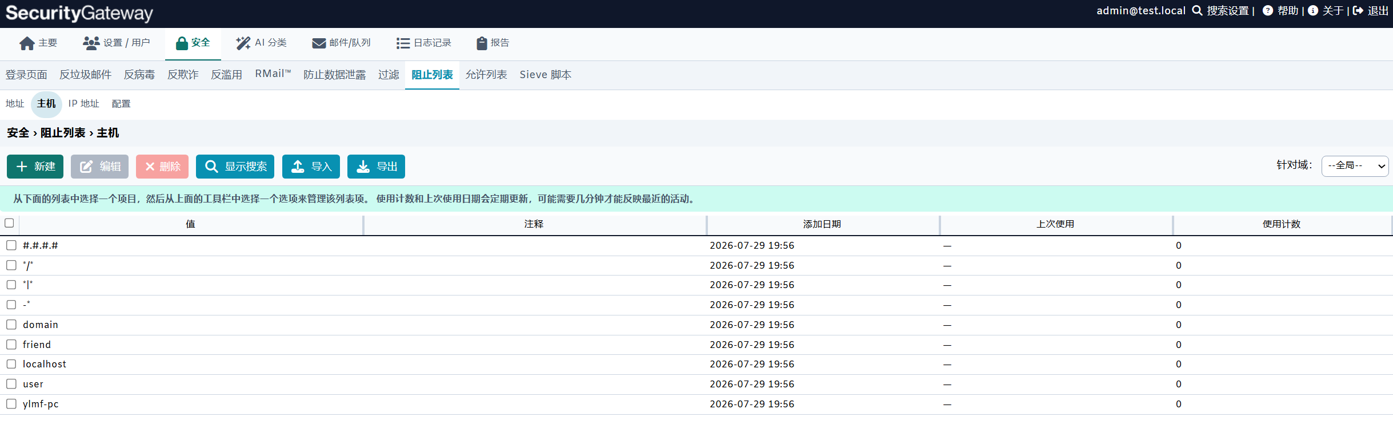Screen dimensions: 1393x429
Task: Click the list icon for 日志记录
Action: 403,43
